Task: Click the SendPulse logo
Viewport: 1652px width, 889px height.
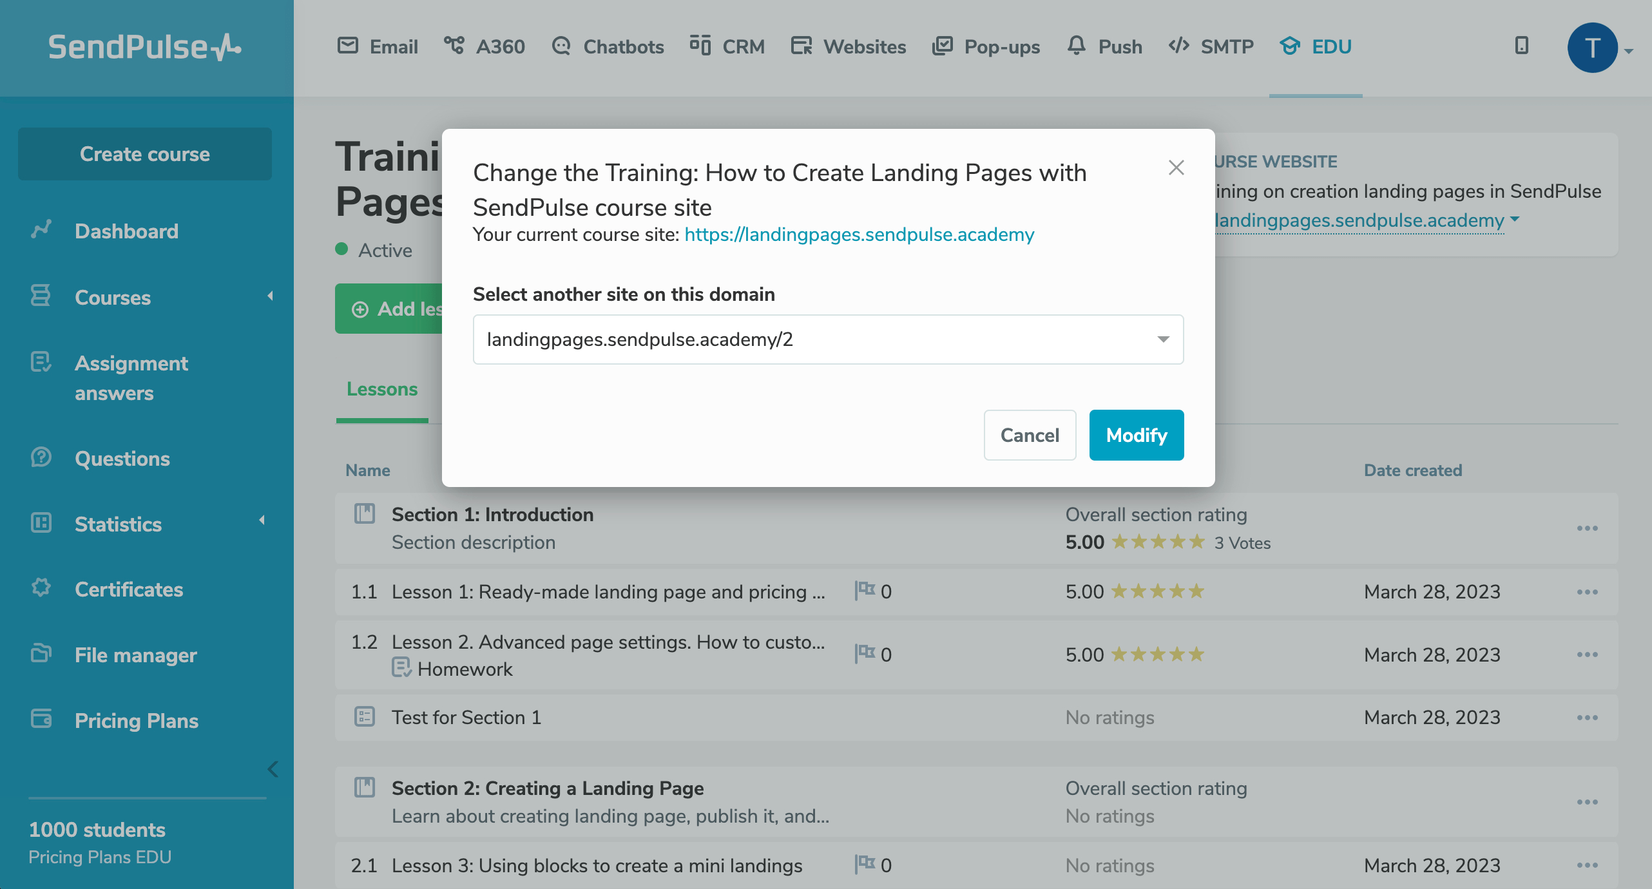Action: [145, 47]
